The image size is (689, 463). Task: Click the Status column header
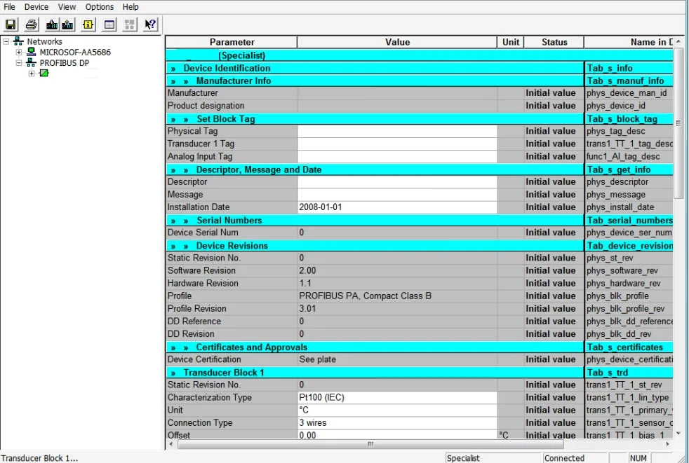(554, 42)
